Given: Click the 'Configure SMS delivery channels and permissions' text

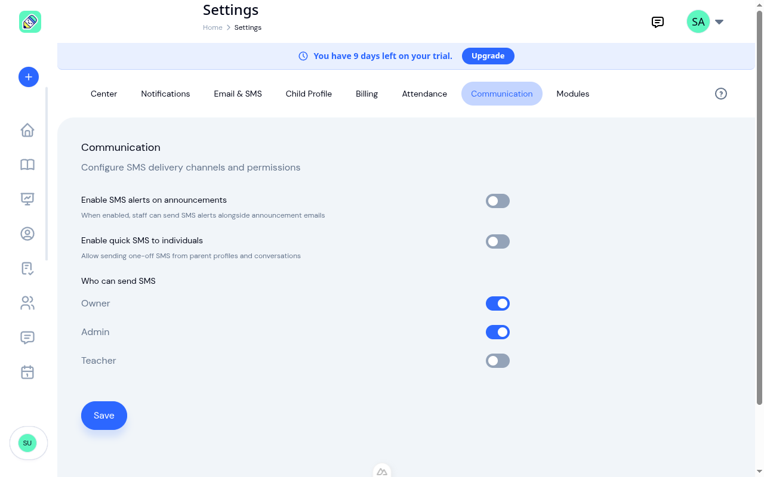Looking at the screenshot, I should coord(191,168).
